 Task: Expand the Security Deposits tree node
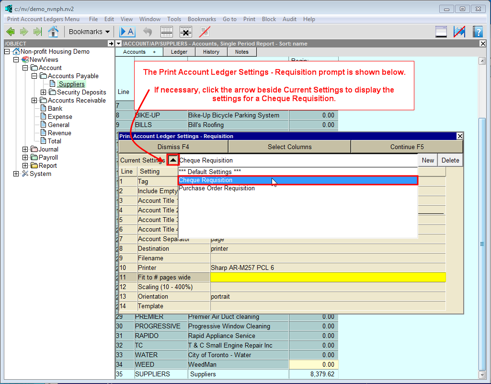[44, 92]
